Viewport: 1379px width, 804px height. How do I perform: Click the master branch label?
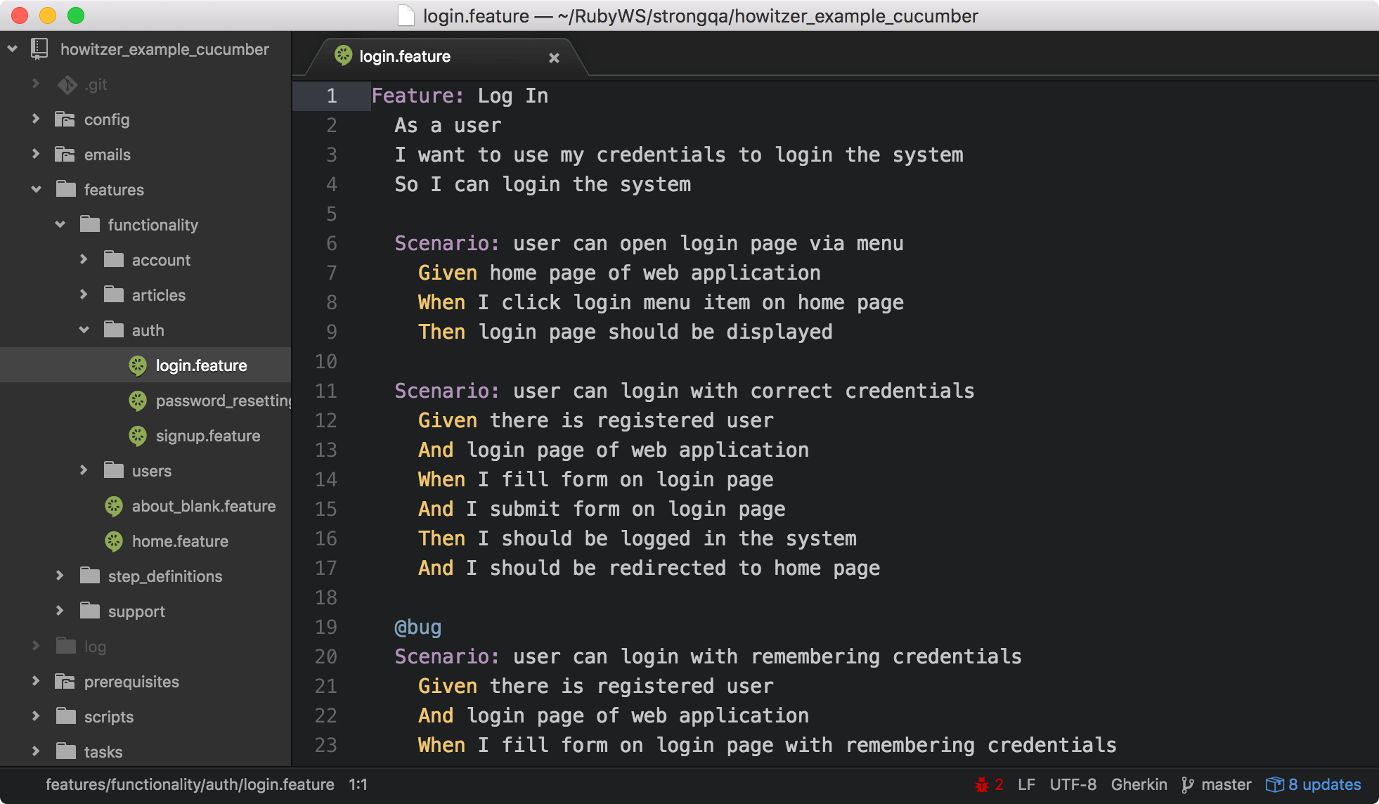click(x=1226, y=784)
